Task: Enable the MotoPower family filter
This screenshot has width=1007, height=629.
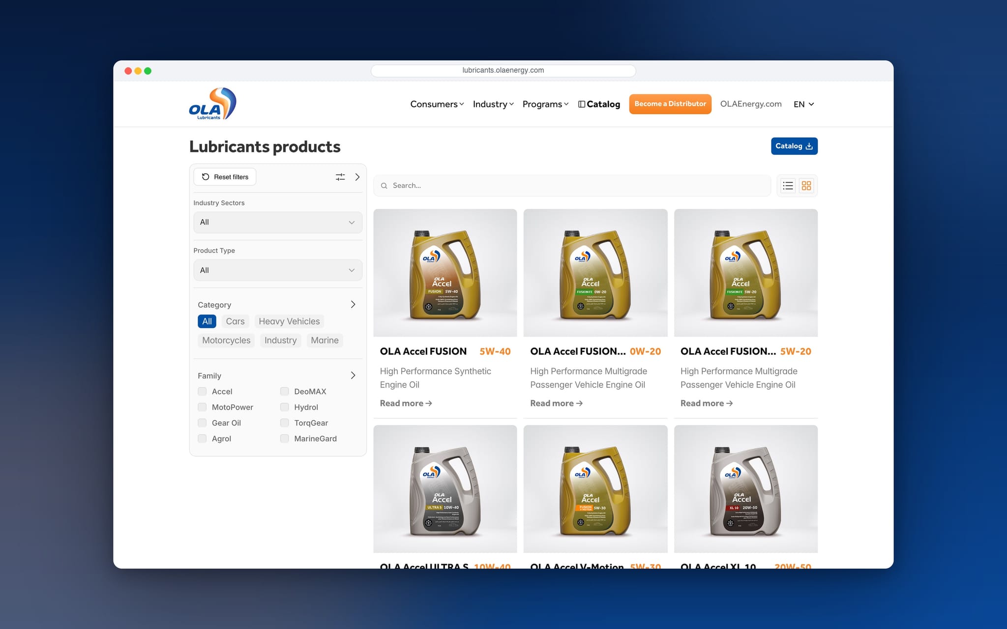Action: pos(202,407)
